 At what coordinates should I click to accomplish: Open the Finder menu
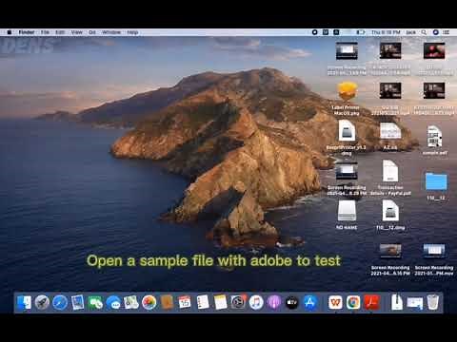[x=27, y=32]
